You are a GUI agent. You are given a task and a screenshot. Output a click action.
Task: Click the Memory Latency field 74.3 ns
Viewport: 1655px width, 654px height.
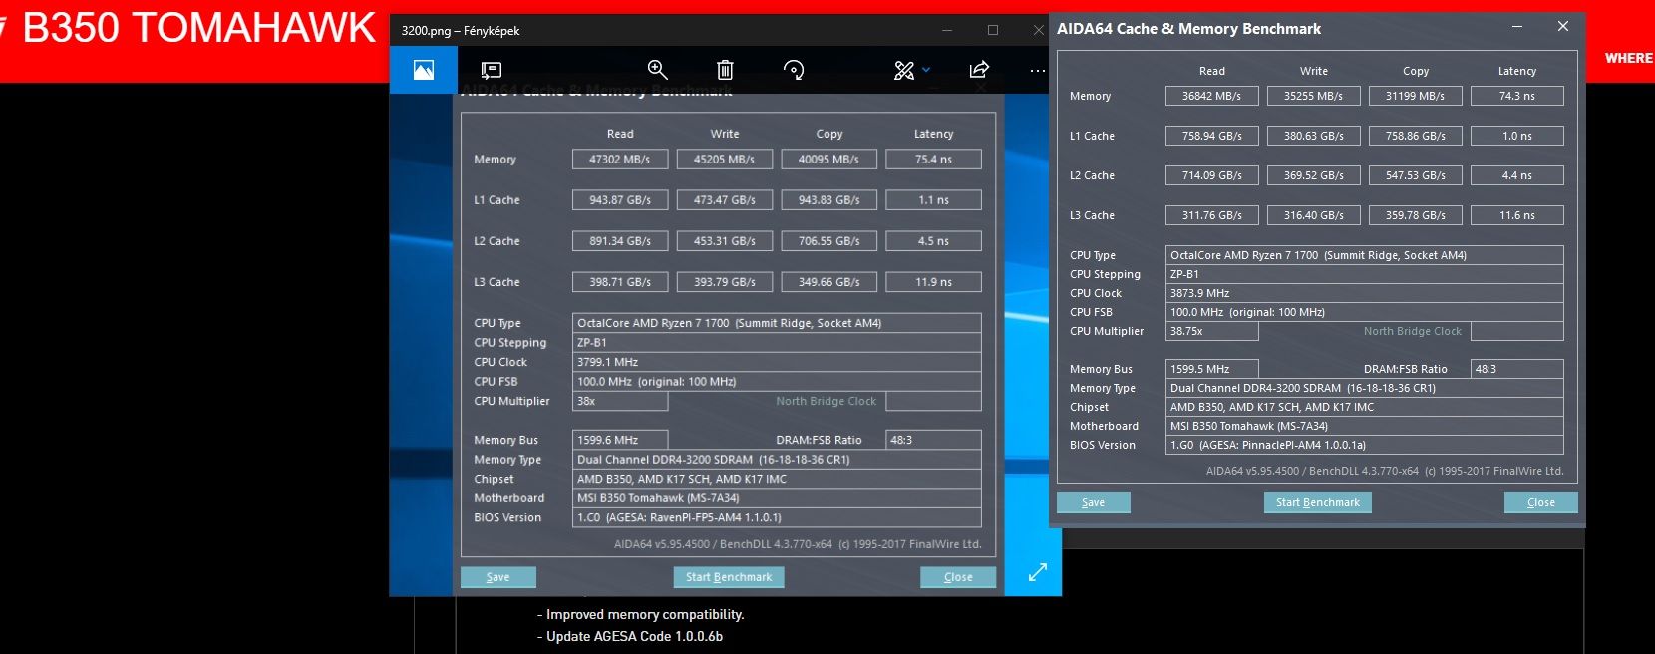coord(1517,96)
